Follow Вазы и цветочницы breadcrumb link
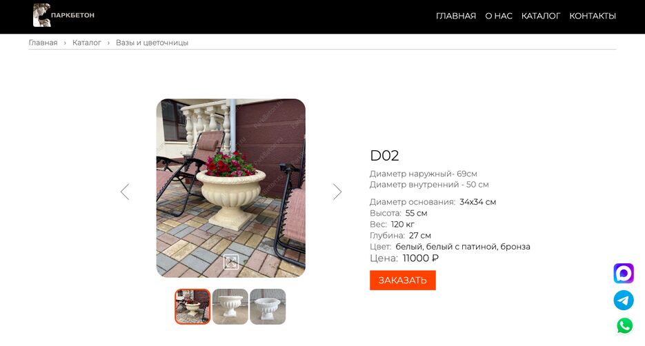Screen dimensions: 645x346 [x=152, y=43]
